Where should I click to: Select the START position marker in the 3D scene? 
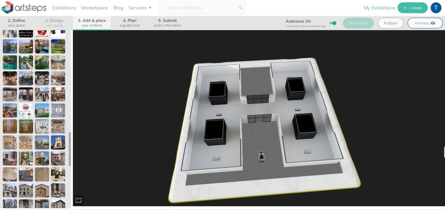261,157
